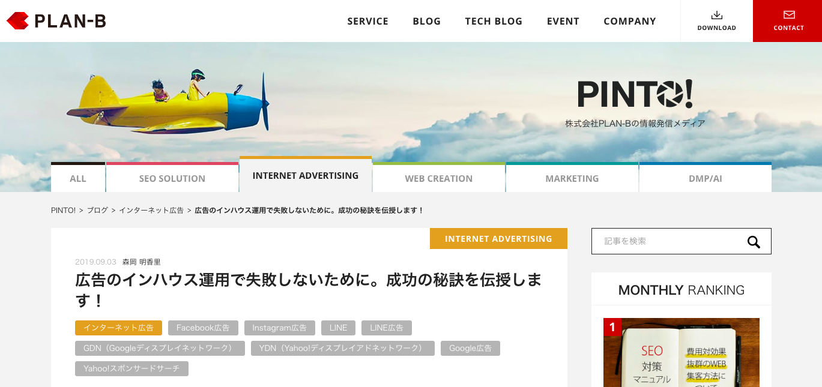Open the SERVICE menu
Screen dimensions: 822x387
pyautogui.click(x=368, y=21)
